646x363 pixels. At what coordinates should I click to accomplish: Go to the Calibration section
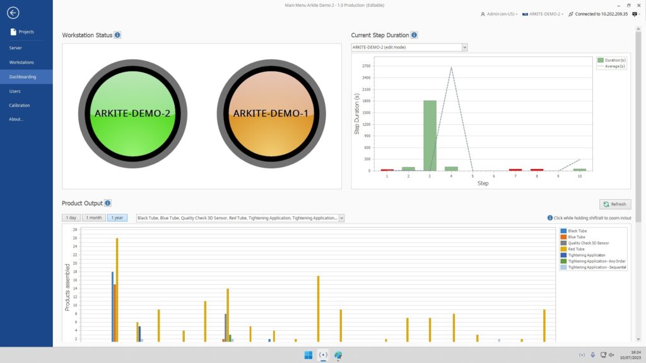[20, 105]
